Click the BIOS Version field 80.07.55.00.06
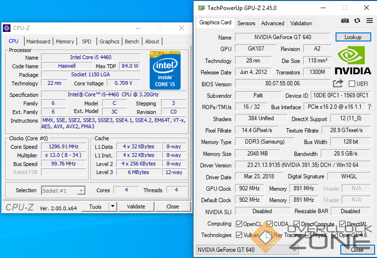This screenshot has height=258, width=377. 283,83
